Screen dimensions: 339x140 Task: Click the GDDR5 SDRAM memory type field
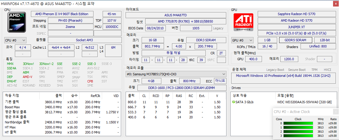(x=296, y=40)
